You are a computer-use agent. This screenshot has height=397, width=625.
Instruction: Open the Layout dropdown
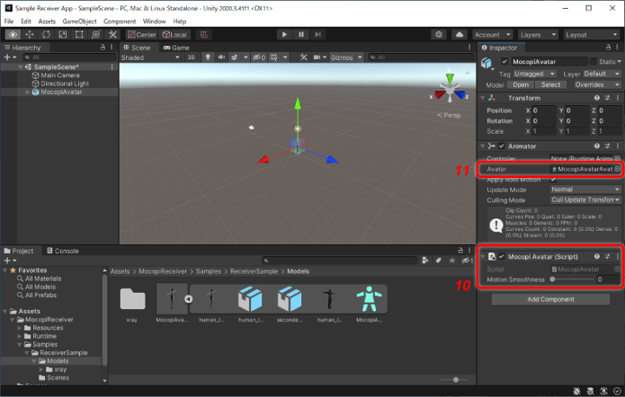click(x=591, y=35)
